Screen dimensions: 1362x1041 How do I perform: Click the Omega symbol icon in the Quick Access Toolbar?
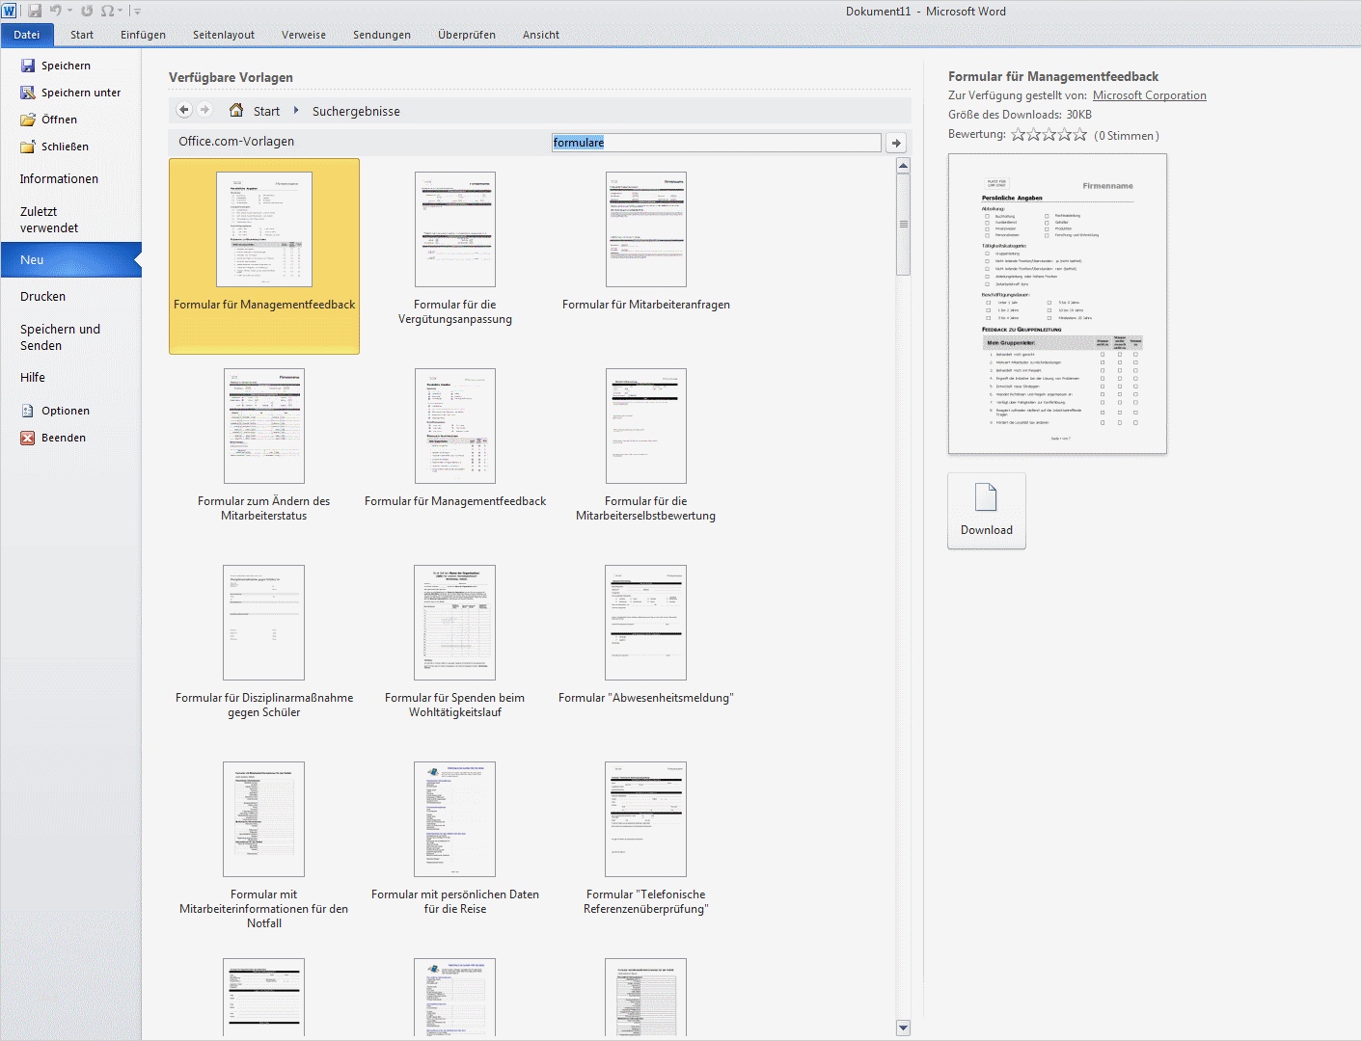click(107, 11)
